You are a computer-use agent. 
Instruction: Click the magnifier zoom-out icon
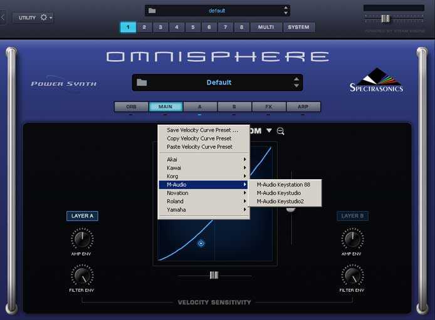click(280, 131)
